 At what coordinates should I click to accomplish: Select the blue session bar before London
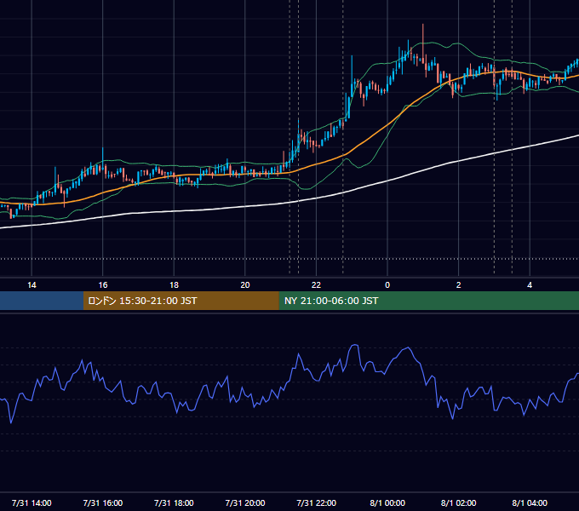pos(42,301)
